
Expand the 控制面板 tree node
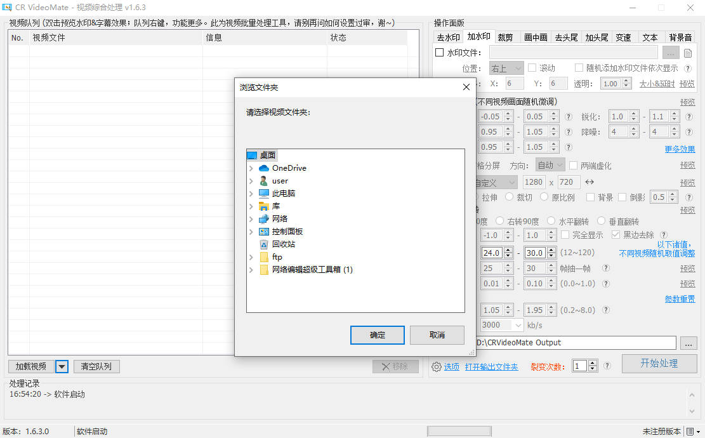tap(251, 232)
